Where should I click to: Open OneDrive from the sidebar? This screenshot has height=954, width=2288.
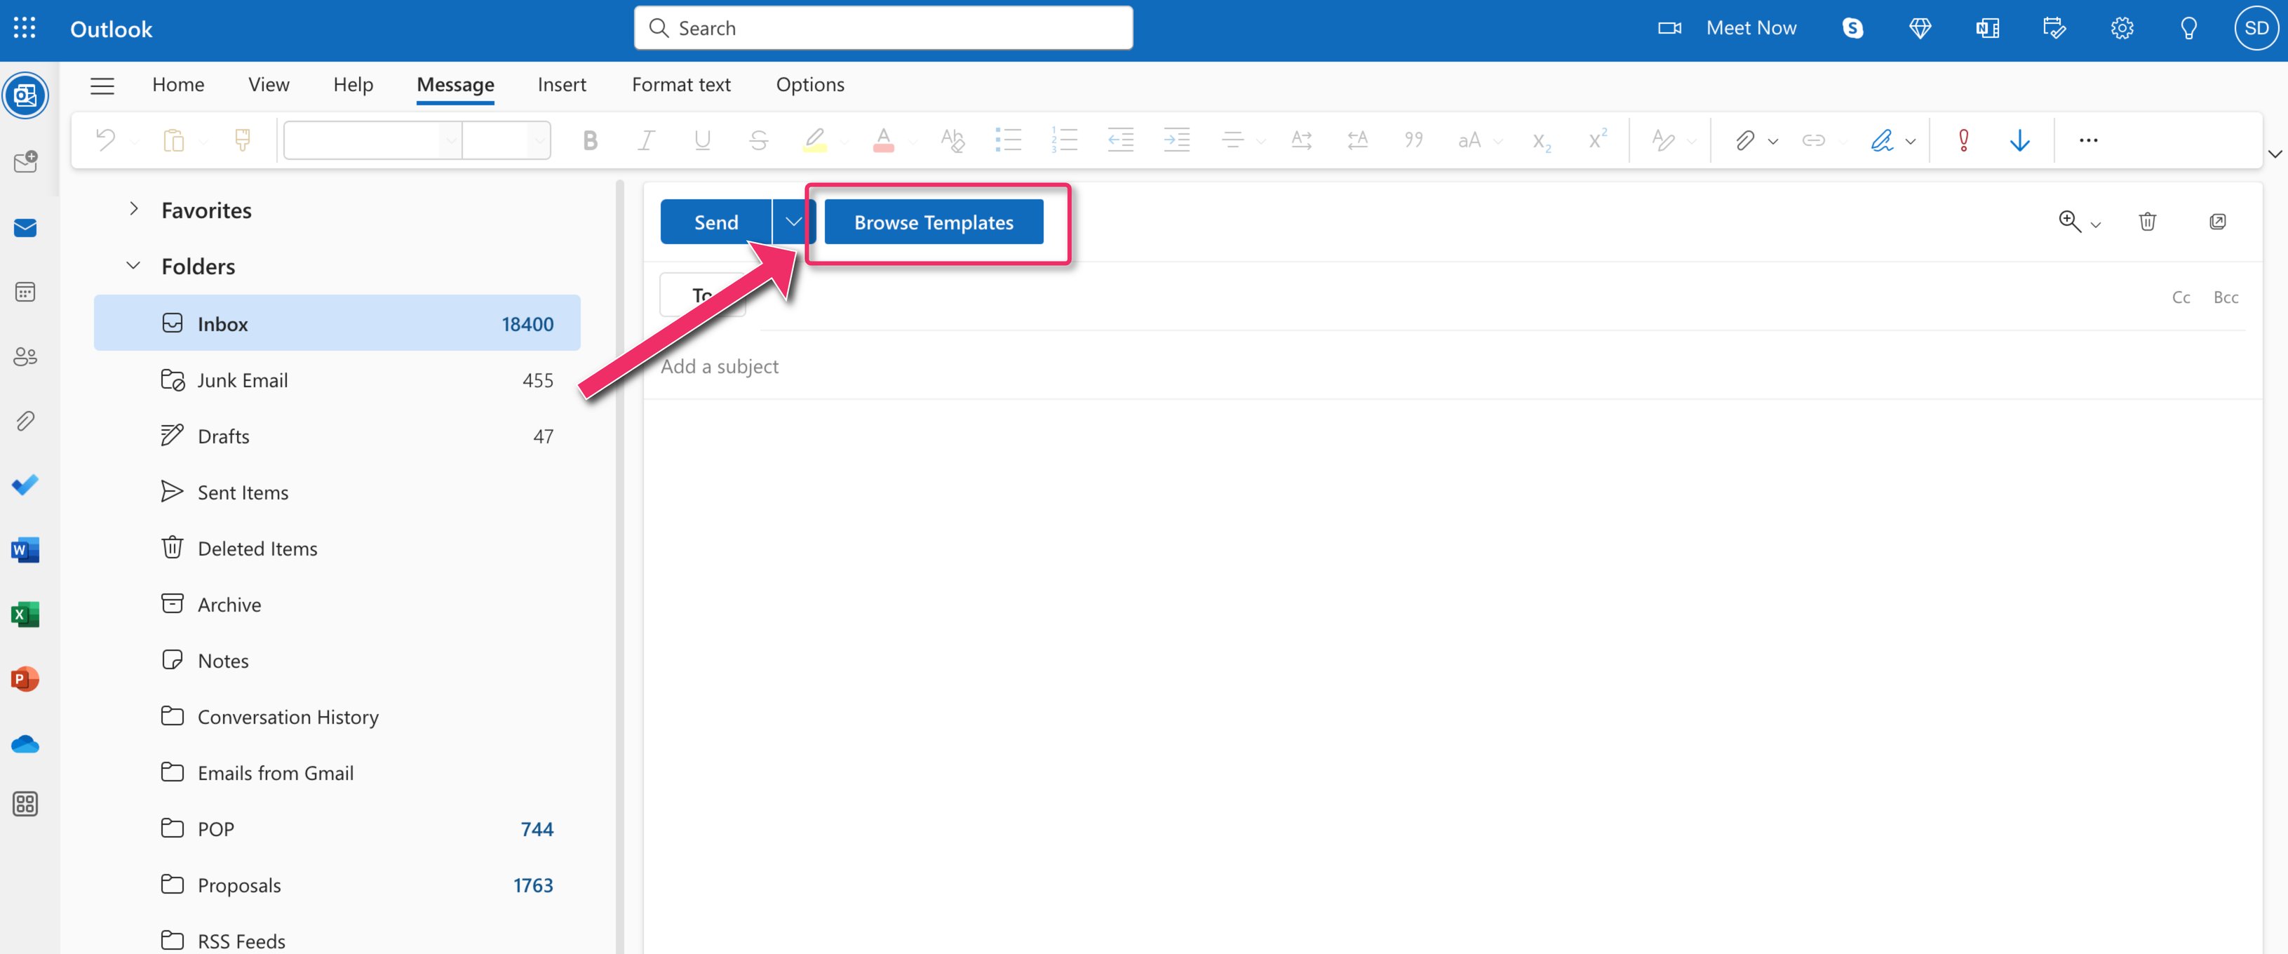point(25,744)
